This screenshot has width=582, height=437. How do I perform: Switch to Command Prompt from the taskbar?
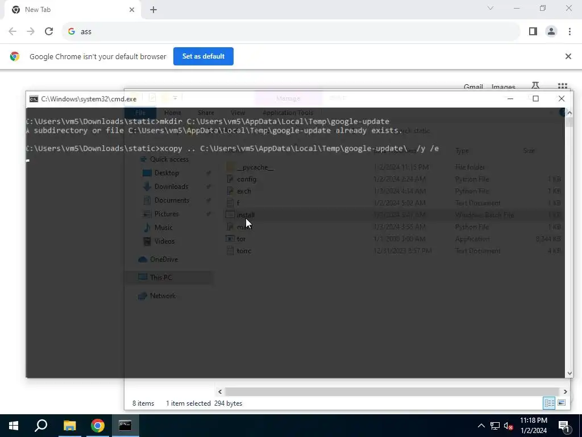click(125, 426)
